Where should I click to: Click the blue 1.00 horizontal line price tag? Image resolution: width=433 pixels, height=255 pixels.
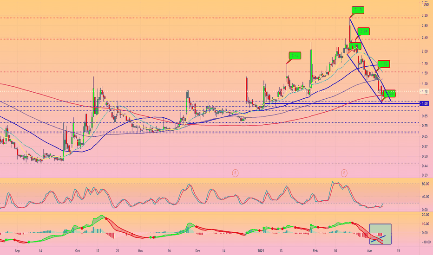coord(425,103)
